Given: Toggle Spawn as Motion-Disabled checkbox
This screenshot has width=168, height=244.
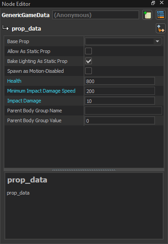Looking at the screenshot, I should tap(88, 71).
